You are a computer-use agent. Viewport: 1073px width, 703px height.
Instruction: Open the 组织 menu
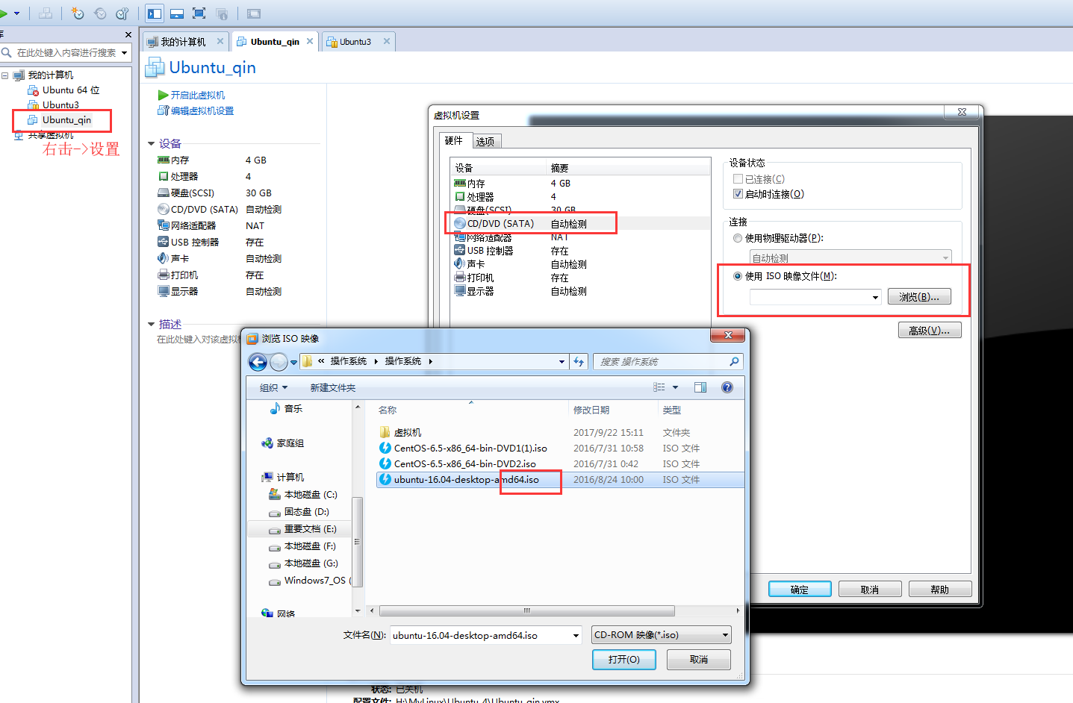coord(273,388)
